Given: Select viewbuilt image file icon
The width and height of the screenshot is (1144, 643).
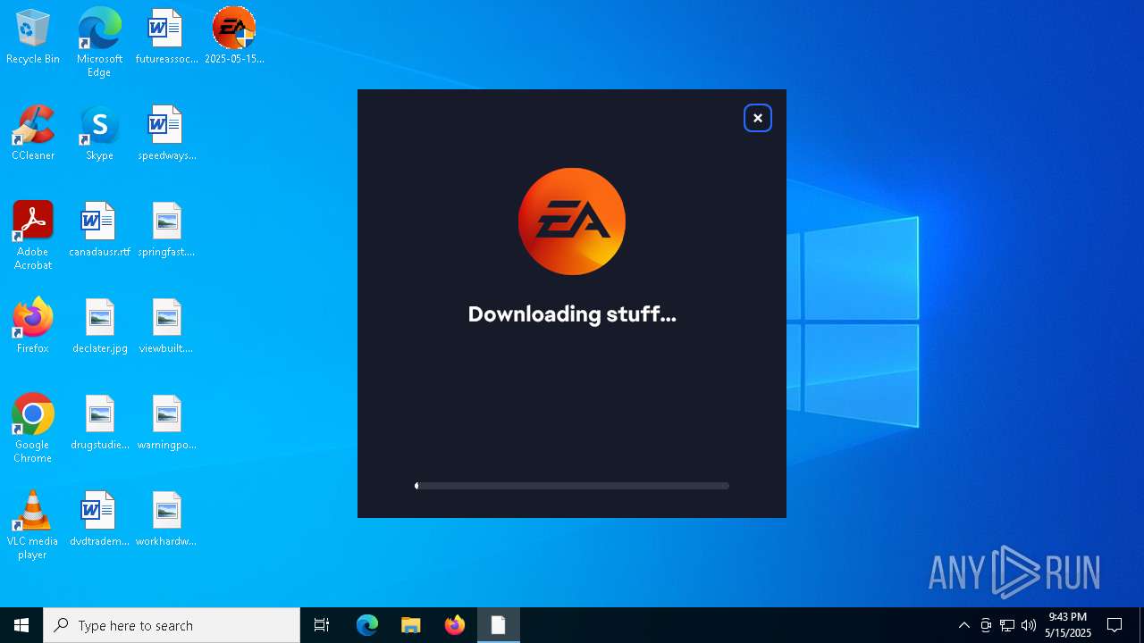Looking at the screenshot, I should point(166,326).
